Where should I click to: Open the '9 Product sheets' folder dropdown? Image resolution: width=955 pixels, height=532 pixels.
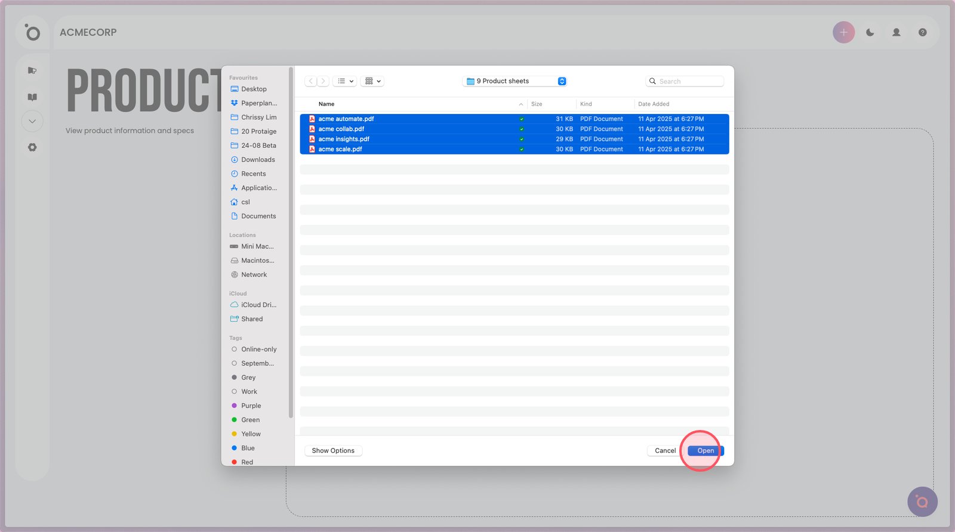click(x=515, y=81)
